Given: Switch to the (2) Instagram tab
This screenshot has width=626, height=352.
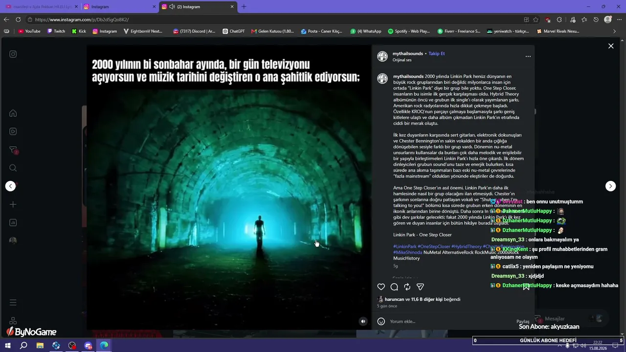Looking at the screenshot, I should click(x=198, y=6).
